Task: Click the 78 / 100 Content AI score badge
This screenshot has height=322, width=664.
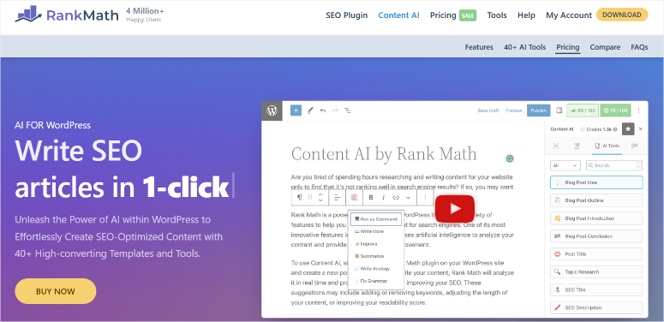Action: click(x=615, y=110)
